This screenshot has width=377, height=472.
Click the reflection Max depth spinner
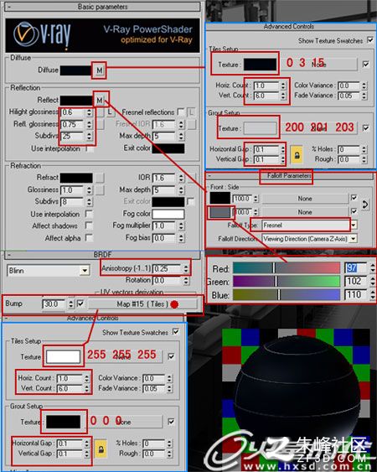(x=180, y=137)
